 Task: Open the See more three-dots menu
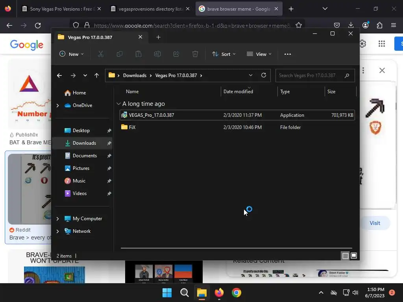288,54
